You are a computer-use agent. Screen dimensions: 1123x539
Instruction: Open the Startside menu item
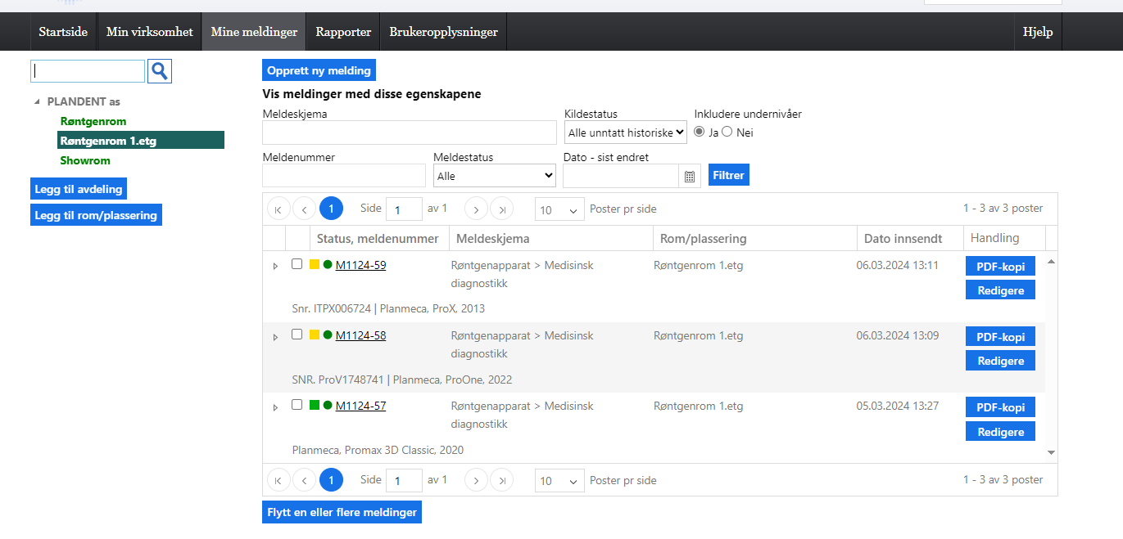point(63,32)
